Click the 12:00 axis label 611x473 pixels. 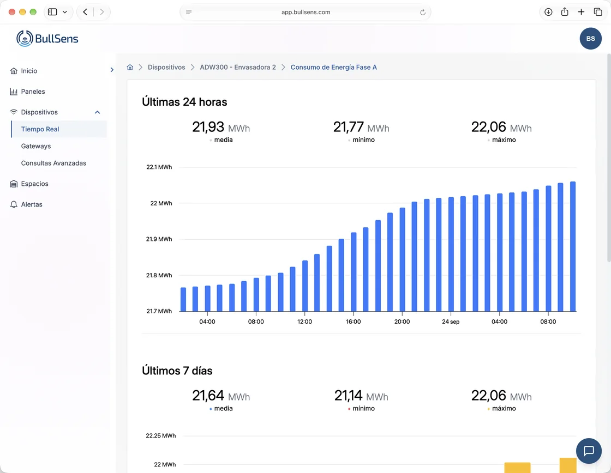point(305,322)
